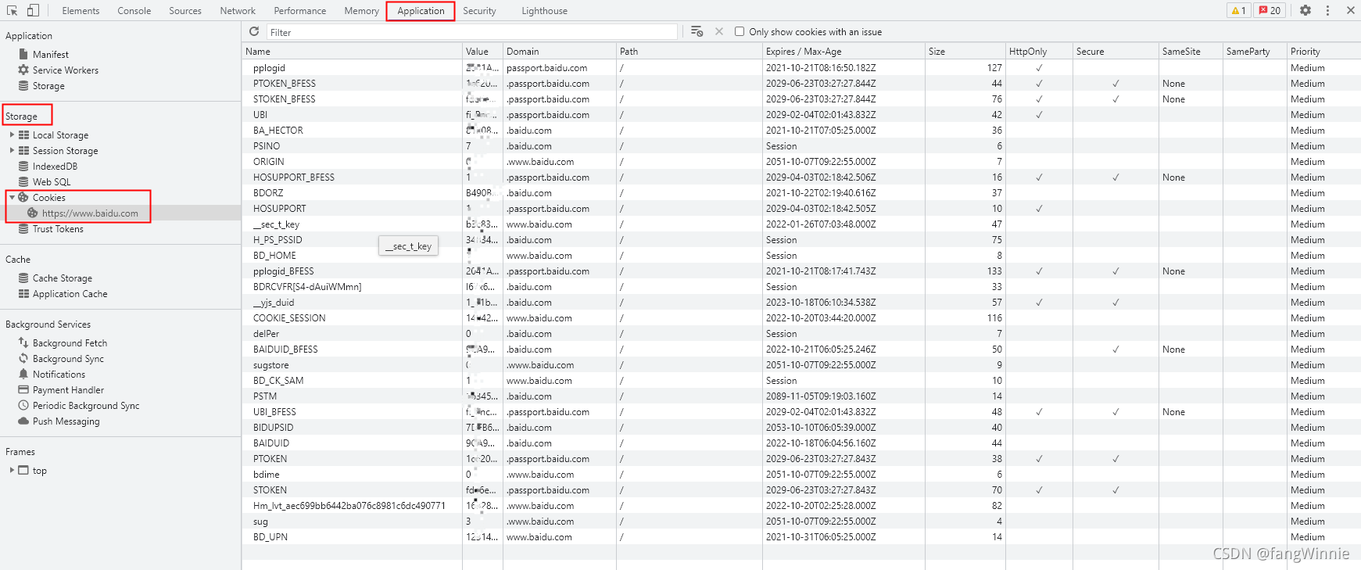
Task: Switch to the Lighthouse tab
Action: pos(544,11)
